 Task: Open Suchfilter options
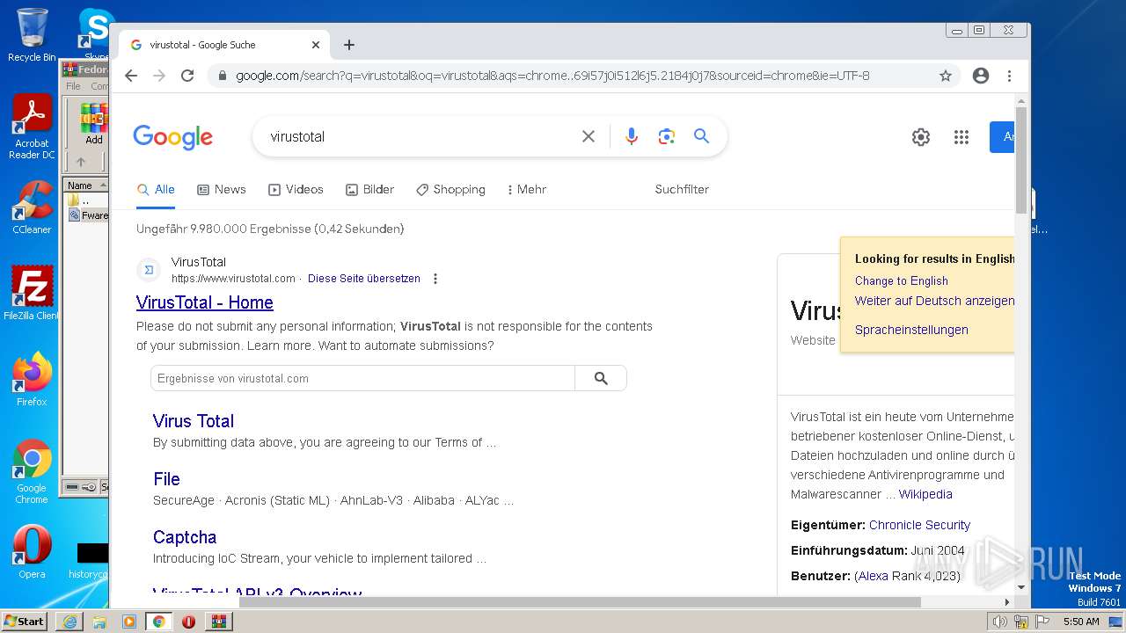point(682,189)
